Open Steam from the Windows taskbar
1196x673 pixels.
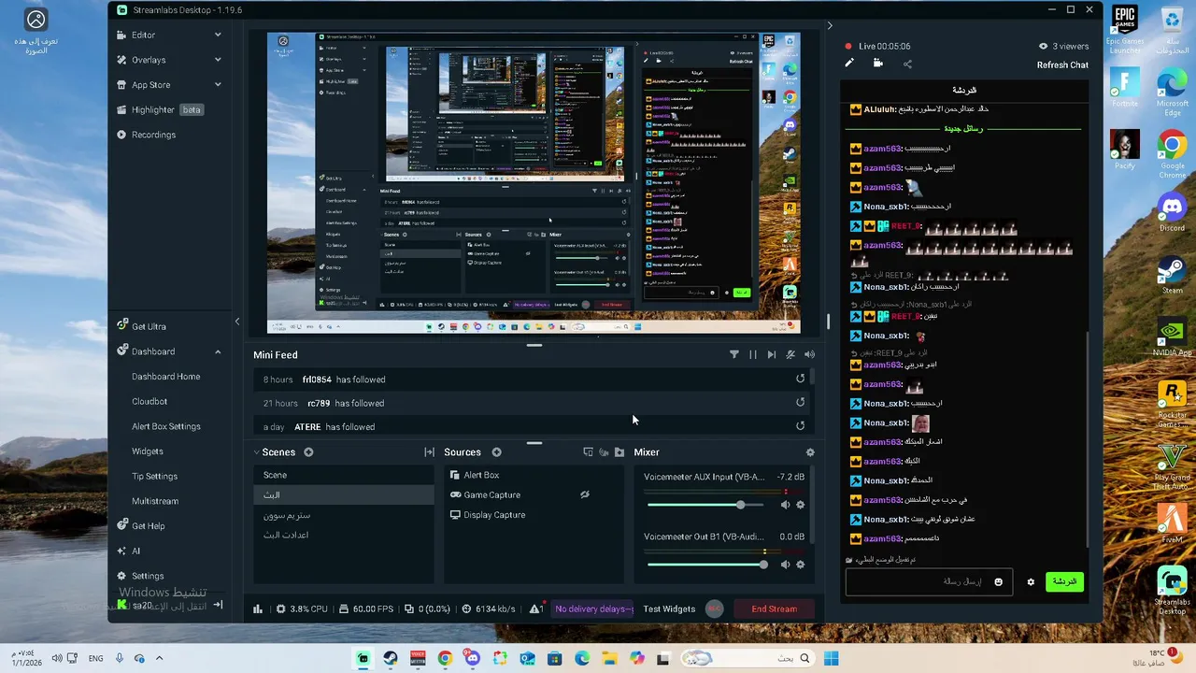[391, 659]
